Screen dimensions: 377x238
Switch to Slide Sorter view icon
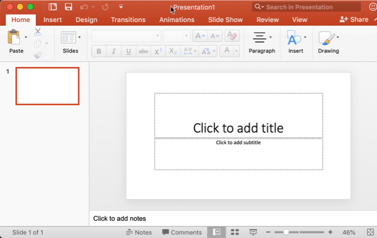pos(235,232)
